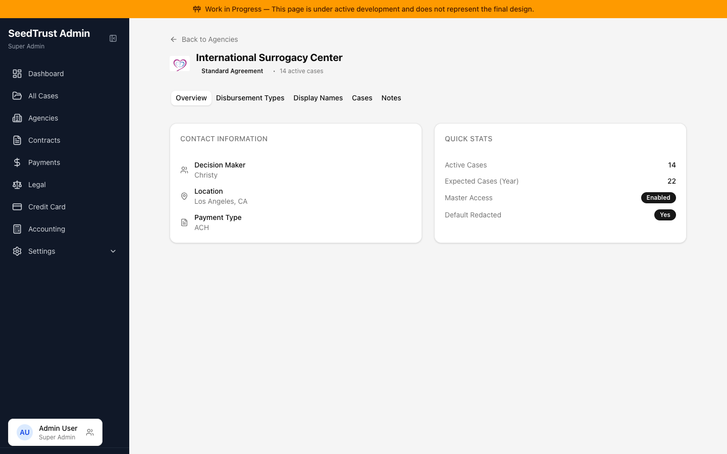The width and height of the screenshot is (727, 454).
Task: Click the AU avatar circle
Action: coord(25,432)
